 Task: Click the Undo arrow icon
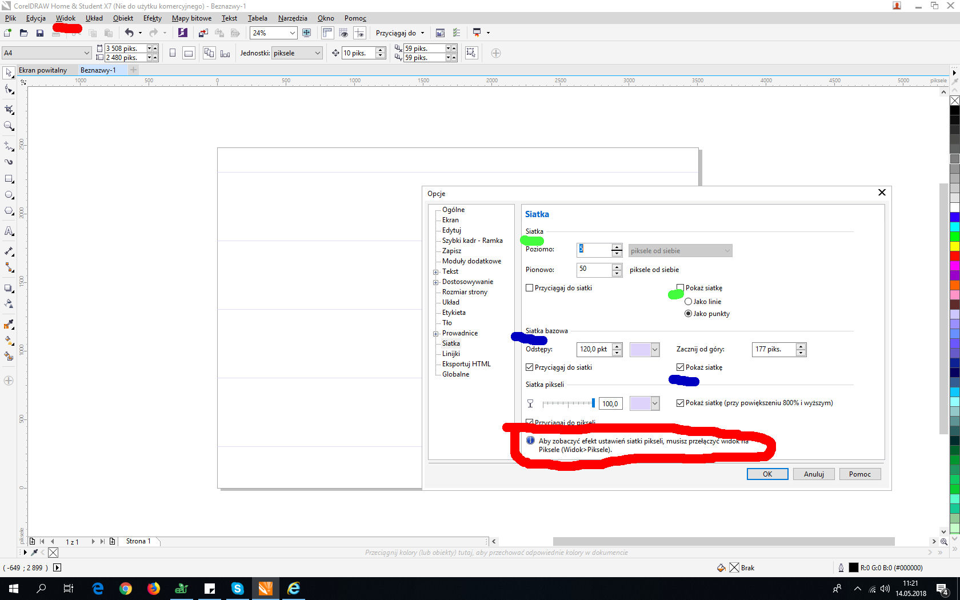pyautogui.click(x=129, y=33)
